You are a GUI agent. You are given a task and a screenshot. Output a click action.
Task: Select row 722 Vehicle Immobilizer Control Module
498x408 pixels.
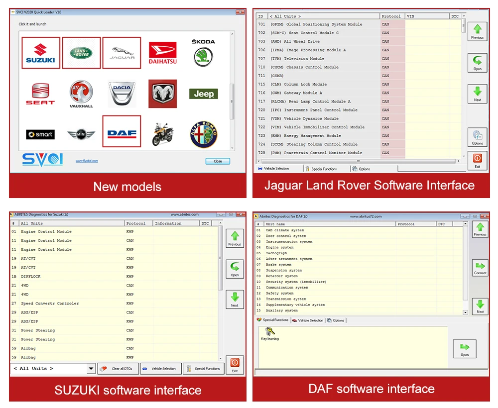(x=359, y=127)
